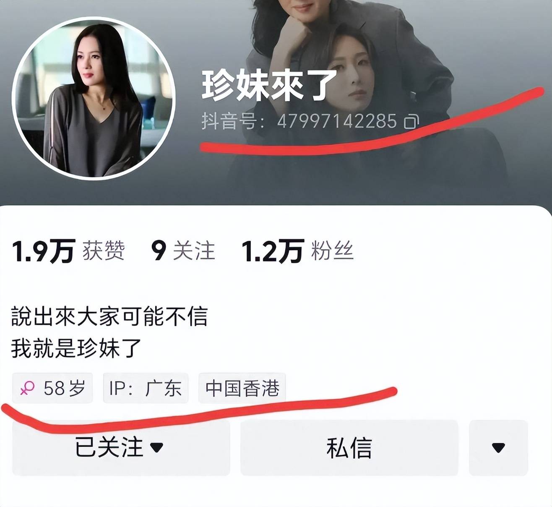Open the 1.2万 粉丝 followers list
Image resolution: width=552 pixels, height=507 pixels.
[297, 251]
